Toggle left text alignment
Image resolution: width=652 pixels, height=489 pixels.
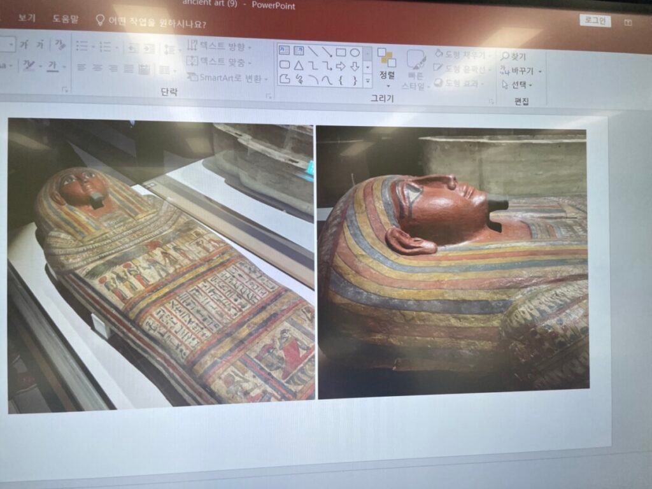[x=81, y=67]
